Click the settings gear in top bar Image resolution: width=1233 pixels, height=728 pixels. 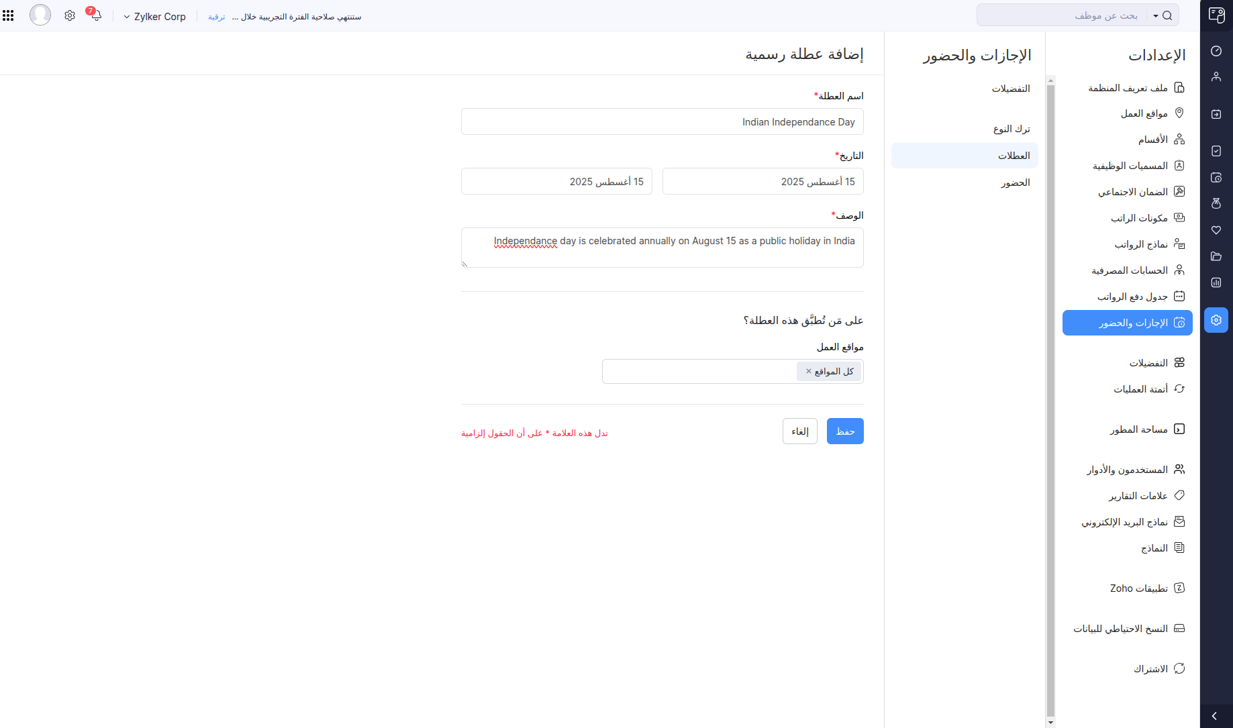coord(70,15)
